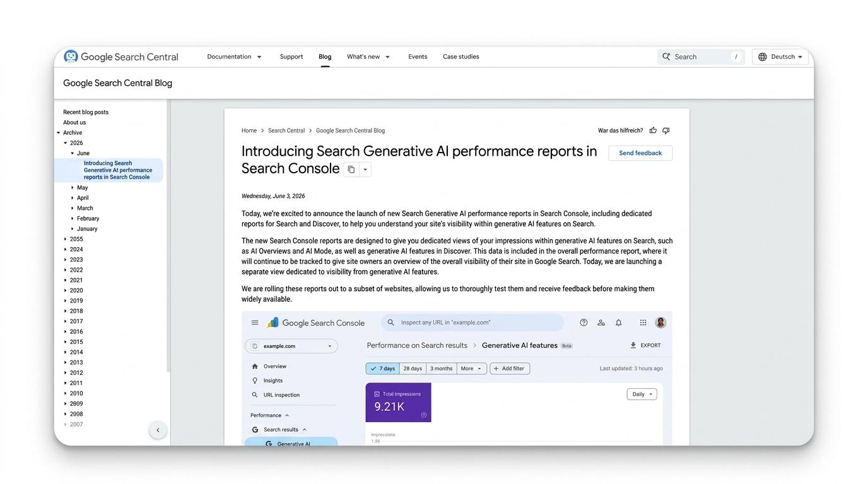Click the thumbs down icon
Viewport: 868px width, 484px height.
tap(666, 130)
